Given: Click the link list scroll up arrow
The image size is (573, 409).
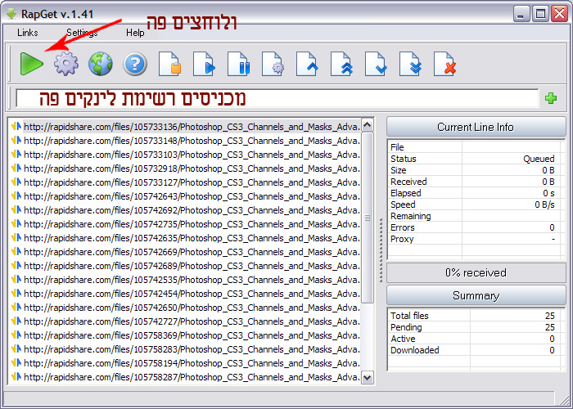Looking at the screenshot, I should [x=368, y=125].
